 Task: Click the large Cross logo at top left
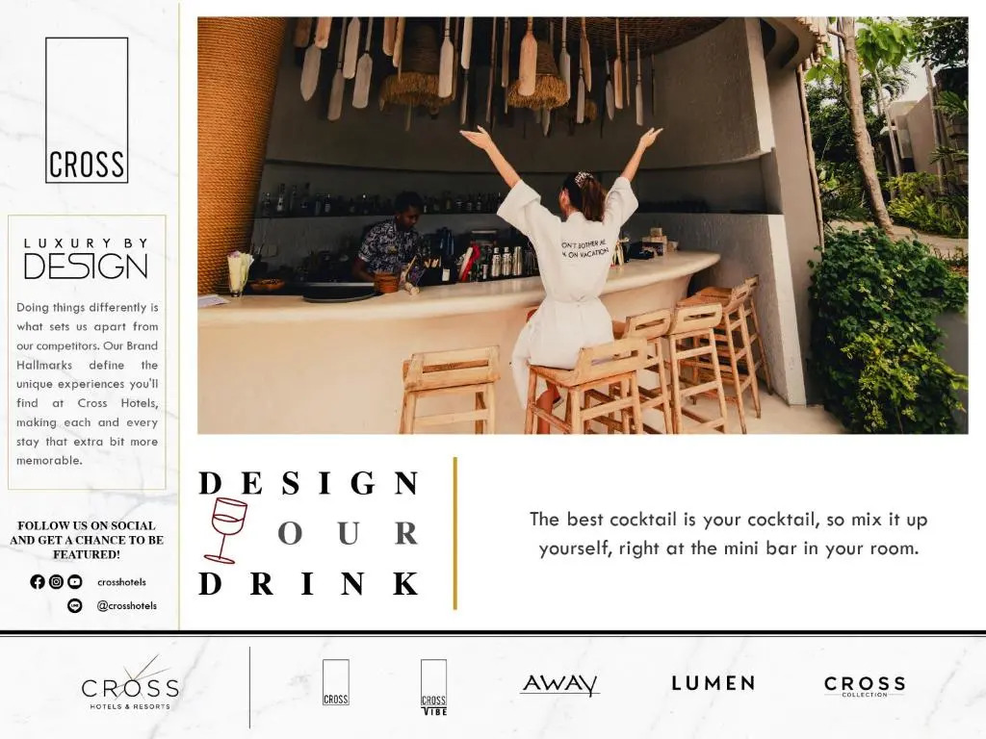pos(87,111)
